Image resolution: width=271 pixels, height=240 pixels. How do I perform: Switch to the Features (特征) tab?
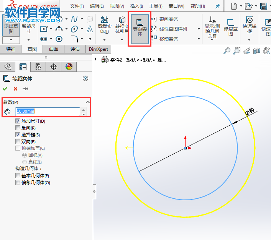coord(11,49)
